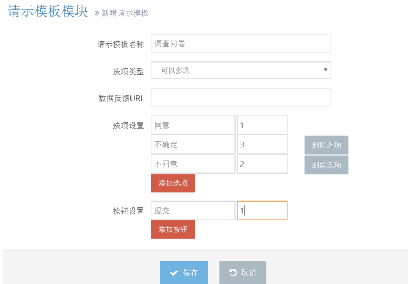This screenshot has height=284, width=408.
Task: Select the value field containing 3
Action: coord(262,144)
